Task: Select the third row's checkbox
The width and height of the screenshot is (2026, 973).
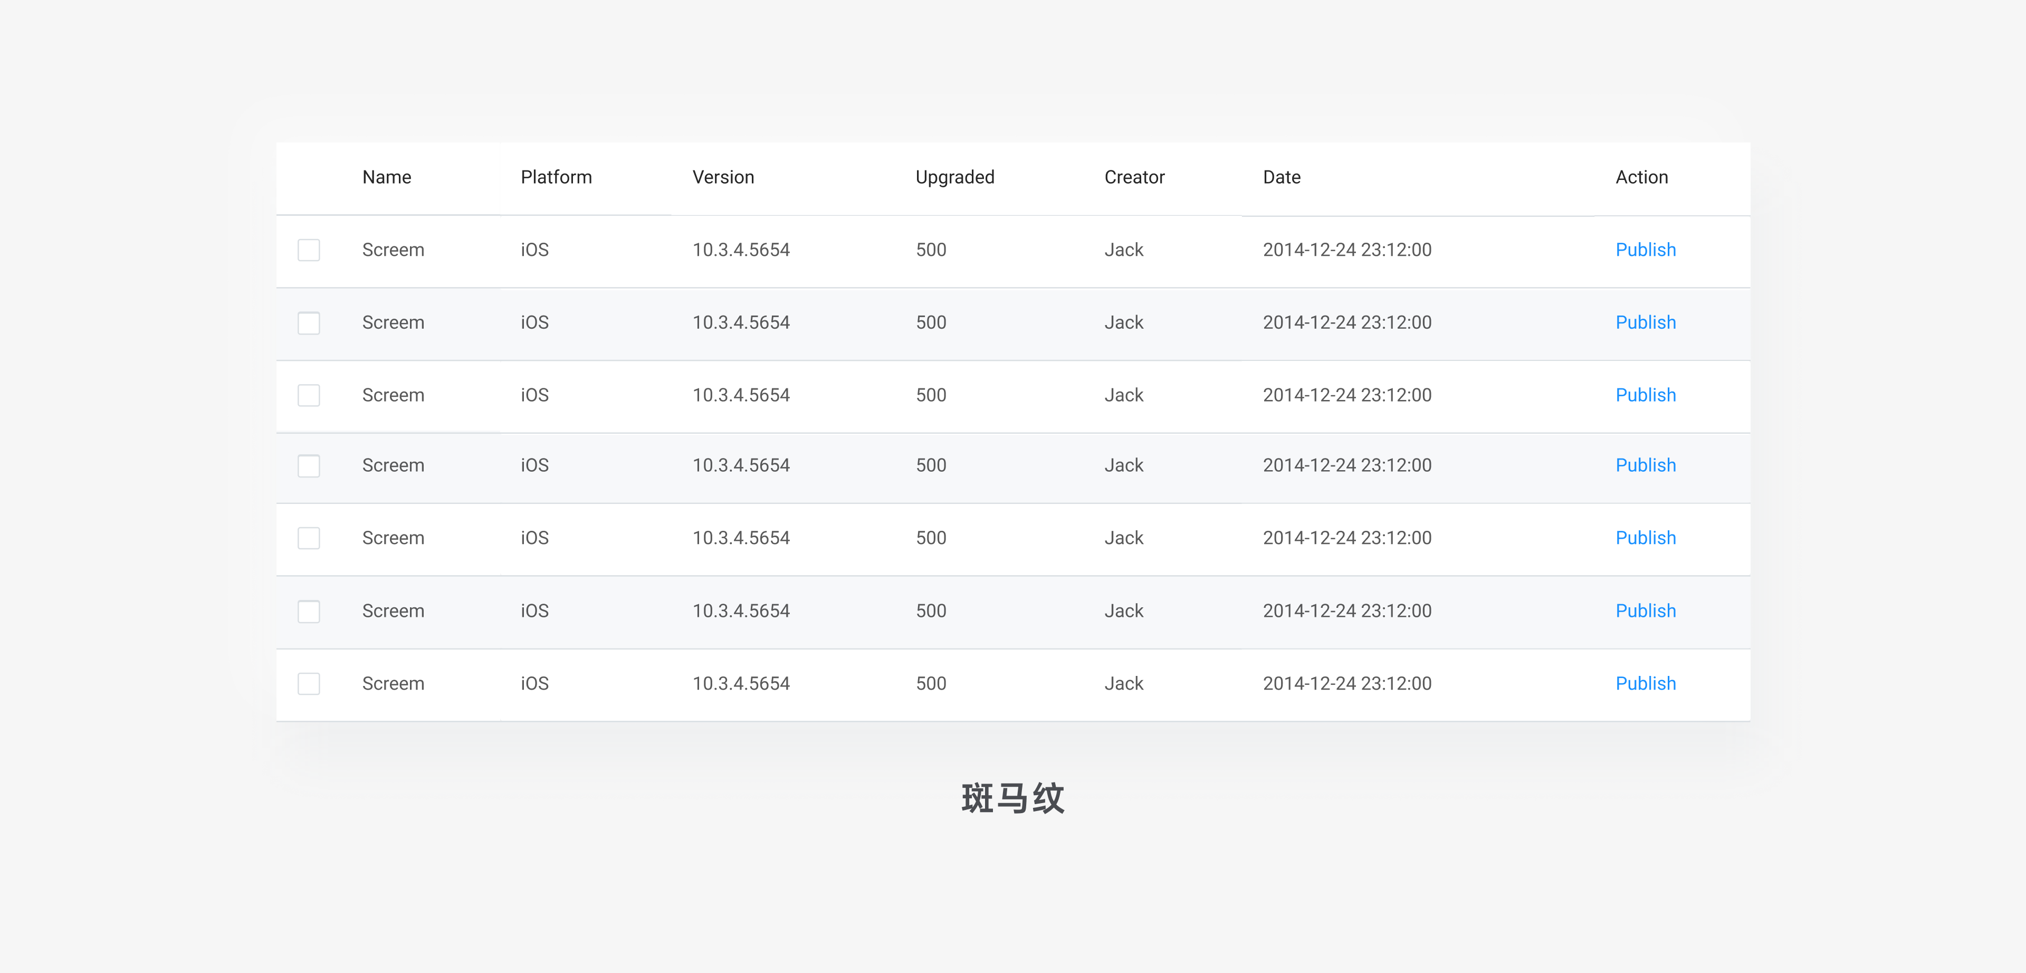Action: pos(308,396)
